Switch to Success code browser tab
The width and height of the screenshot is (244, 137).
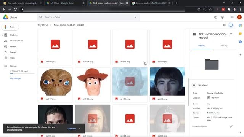pos(151,3)
